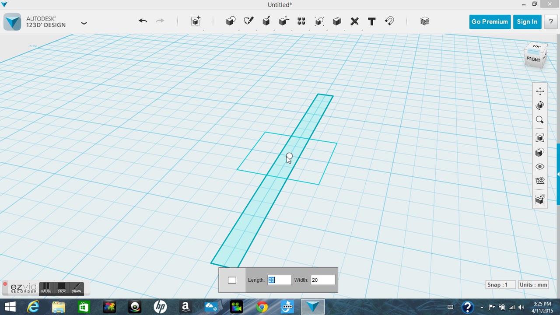Viewport: 560px width, 315px height.
Task: Open the Windows Start button
Action: (10, 307)
